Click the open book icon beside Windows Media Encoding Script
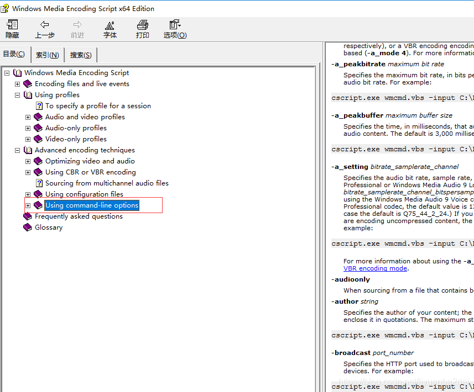Screen dimensions: 474x392 click(18, 73)
